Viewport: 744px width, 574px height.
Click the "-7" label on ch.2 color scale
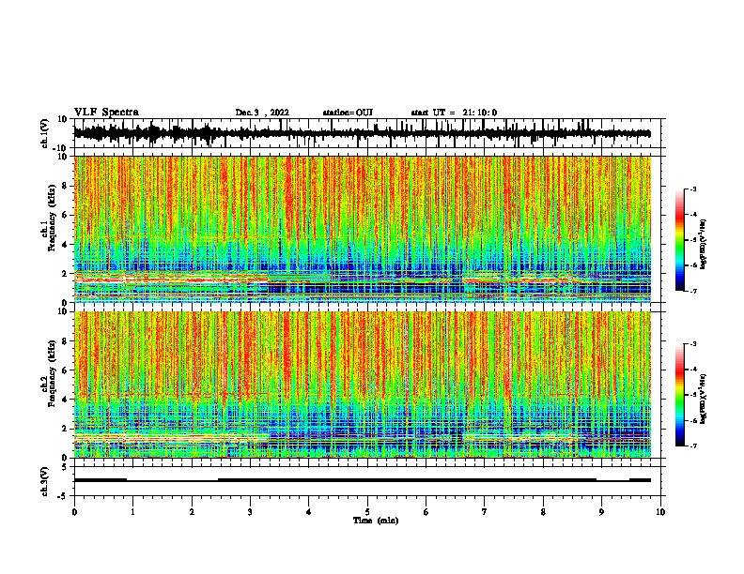tap(693, 446)
